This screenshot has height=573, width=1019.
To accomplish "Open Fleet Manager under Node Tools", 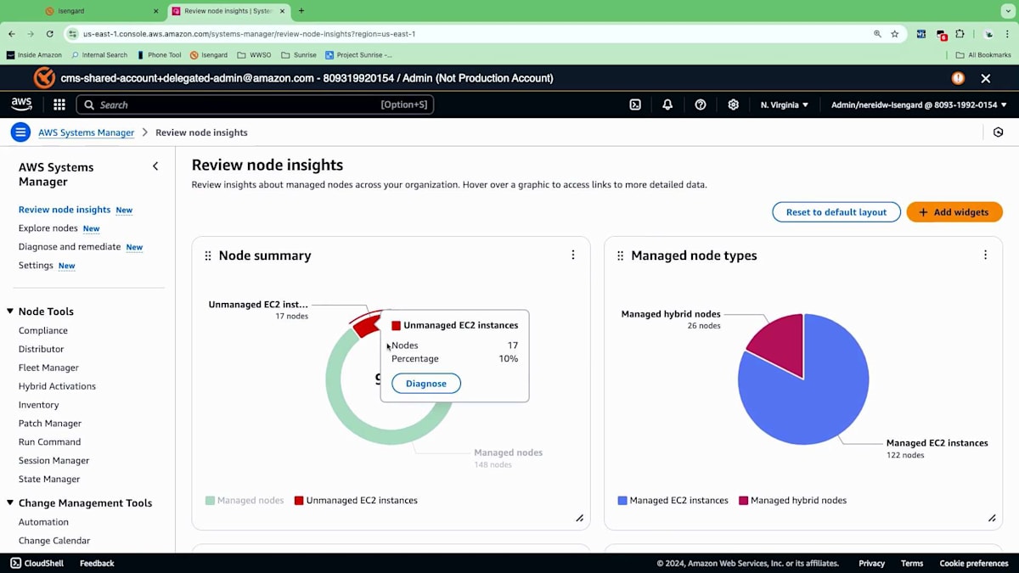I will (x=48, y=368).
